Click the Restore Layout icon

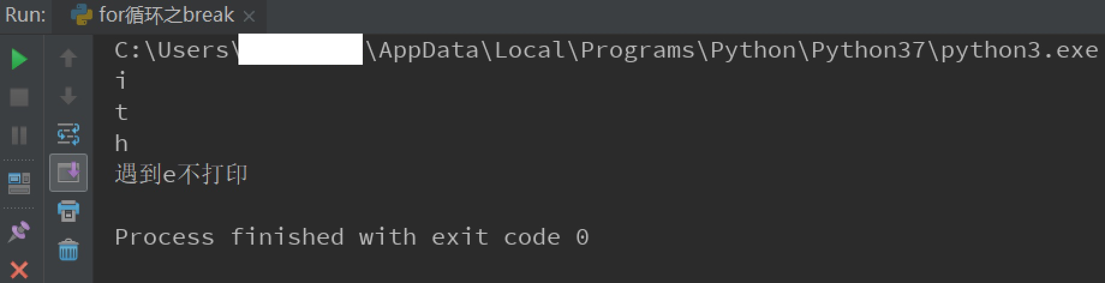pyautogui.click(x=19, y=183)
